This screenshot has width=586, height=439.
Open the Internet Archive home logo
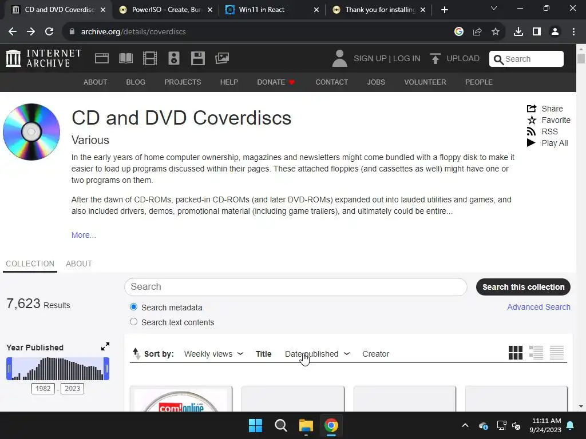pyautogui.click(x=43, y=58)
